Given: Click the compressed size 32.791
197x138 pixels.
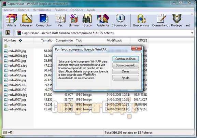Looking at the screenshot, I should pos(69,105).
